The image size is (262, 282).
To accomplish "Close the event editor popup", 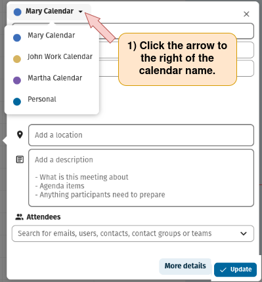I will pyautogui.click(x=246, y=14).
